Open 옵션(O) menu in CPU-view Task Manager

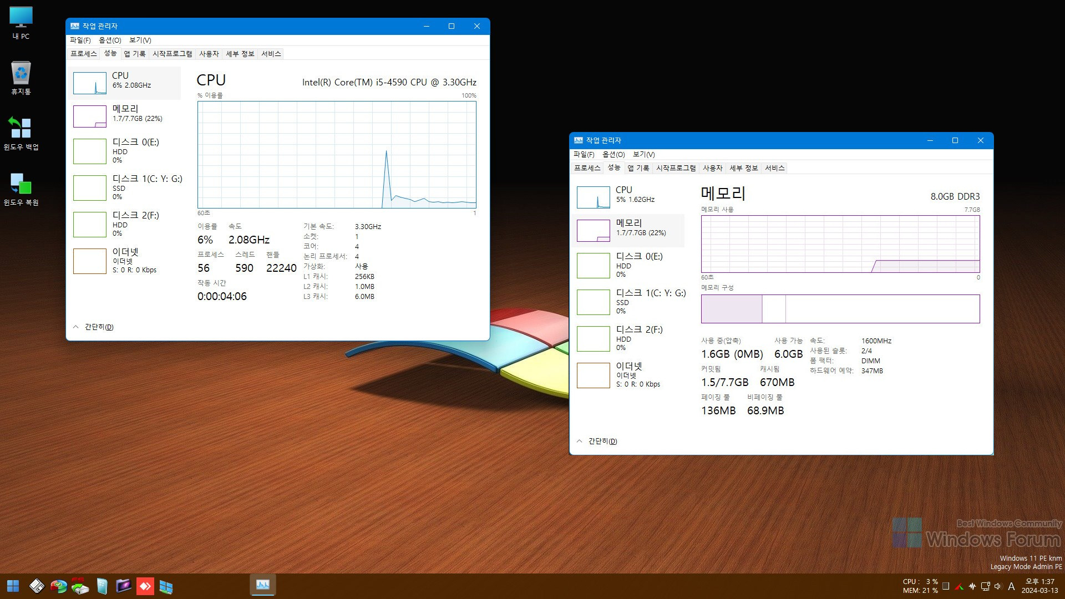tap(110, 40)
